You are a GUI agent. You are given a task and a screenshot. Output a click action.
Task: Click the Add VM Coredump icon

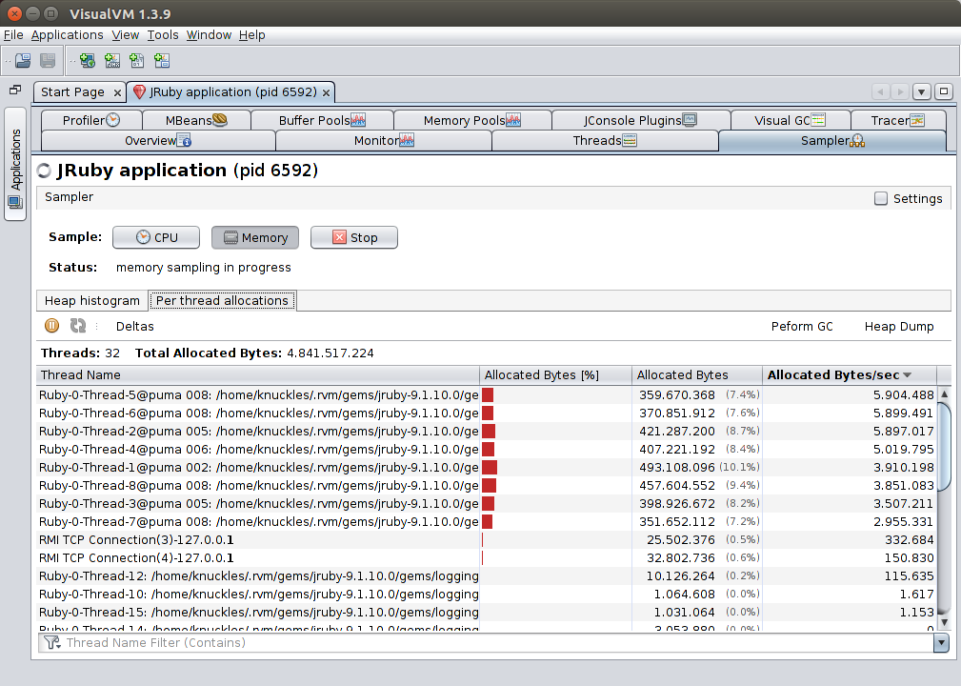tap(136, 60)
